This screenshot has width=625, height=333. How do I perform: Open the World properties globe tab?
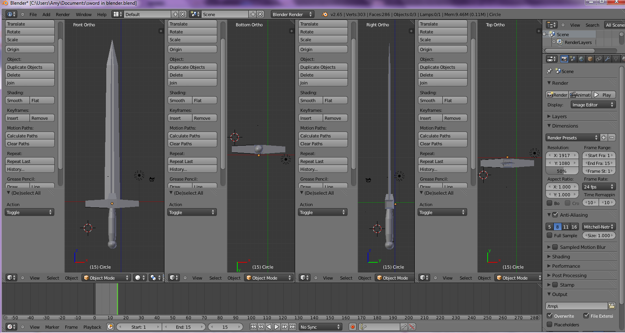(581, 59)
